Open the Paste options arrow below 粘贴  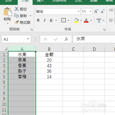click(x=8, y=23)
